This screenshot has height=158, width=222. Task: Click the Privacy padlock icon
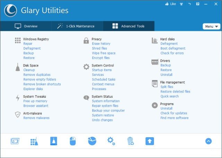click(x=86, y=41)
